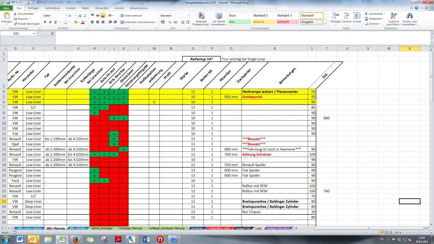Viewport: 434px width, 244px height.
Task: Decrease font size with small A icon
Action: point(85,16)
